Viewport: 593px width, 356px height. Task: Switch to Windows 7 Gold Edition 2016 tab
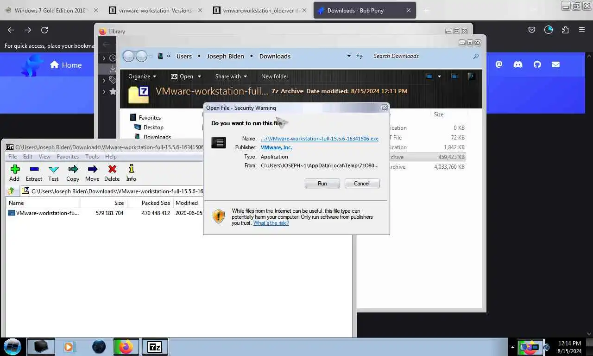pos(51,10)
